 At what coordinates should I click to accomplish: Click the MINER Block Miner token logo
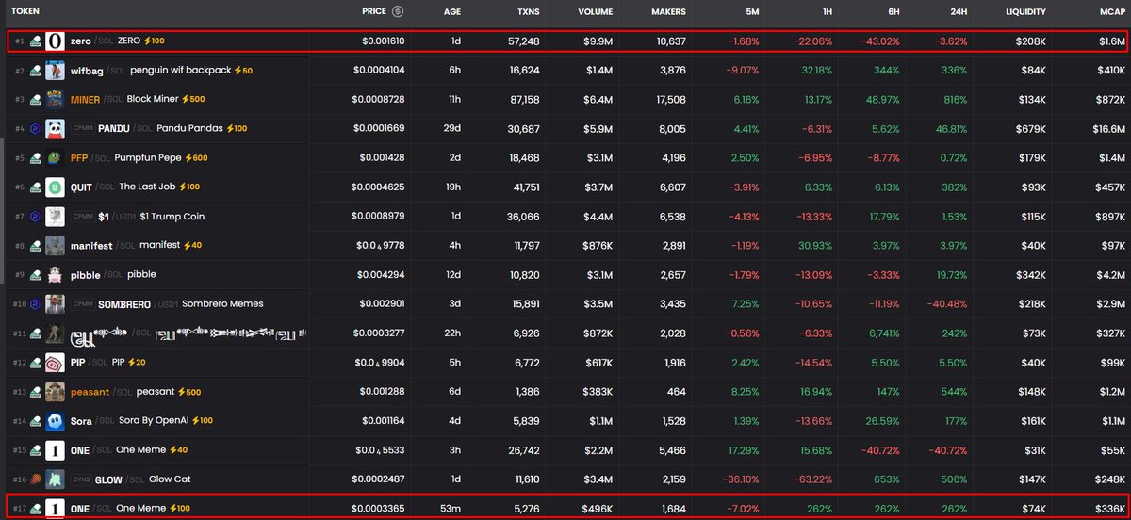(x=55, y=100)
